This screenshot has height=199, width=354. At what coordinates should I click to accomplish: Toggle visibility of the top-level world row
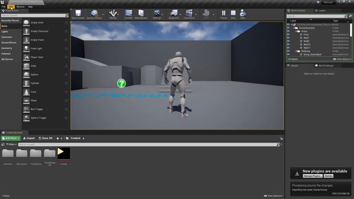(288, 24)
